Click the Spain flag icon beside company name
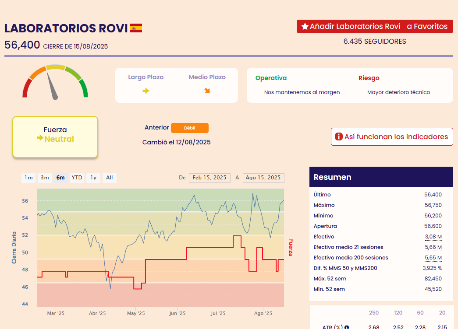This screenshot has width=458, height=329. point(136,28)
